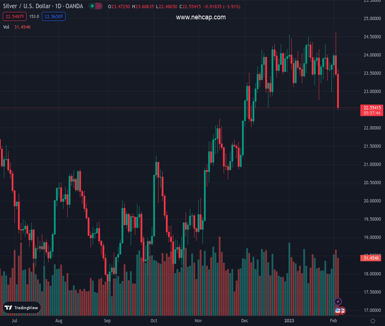Click the volume value tag 31.454K on axis
The image size is (385, 326).
pos(371,258)
